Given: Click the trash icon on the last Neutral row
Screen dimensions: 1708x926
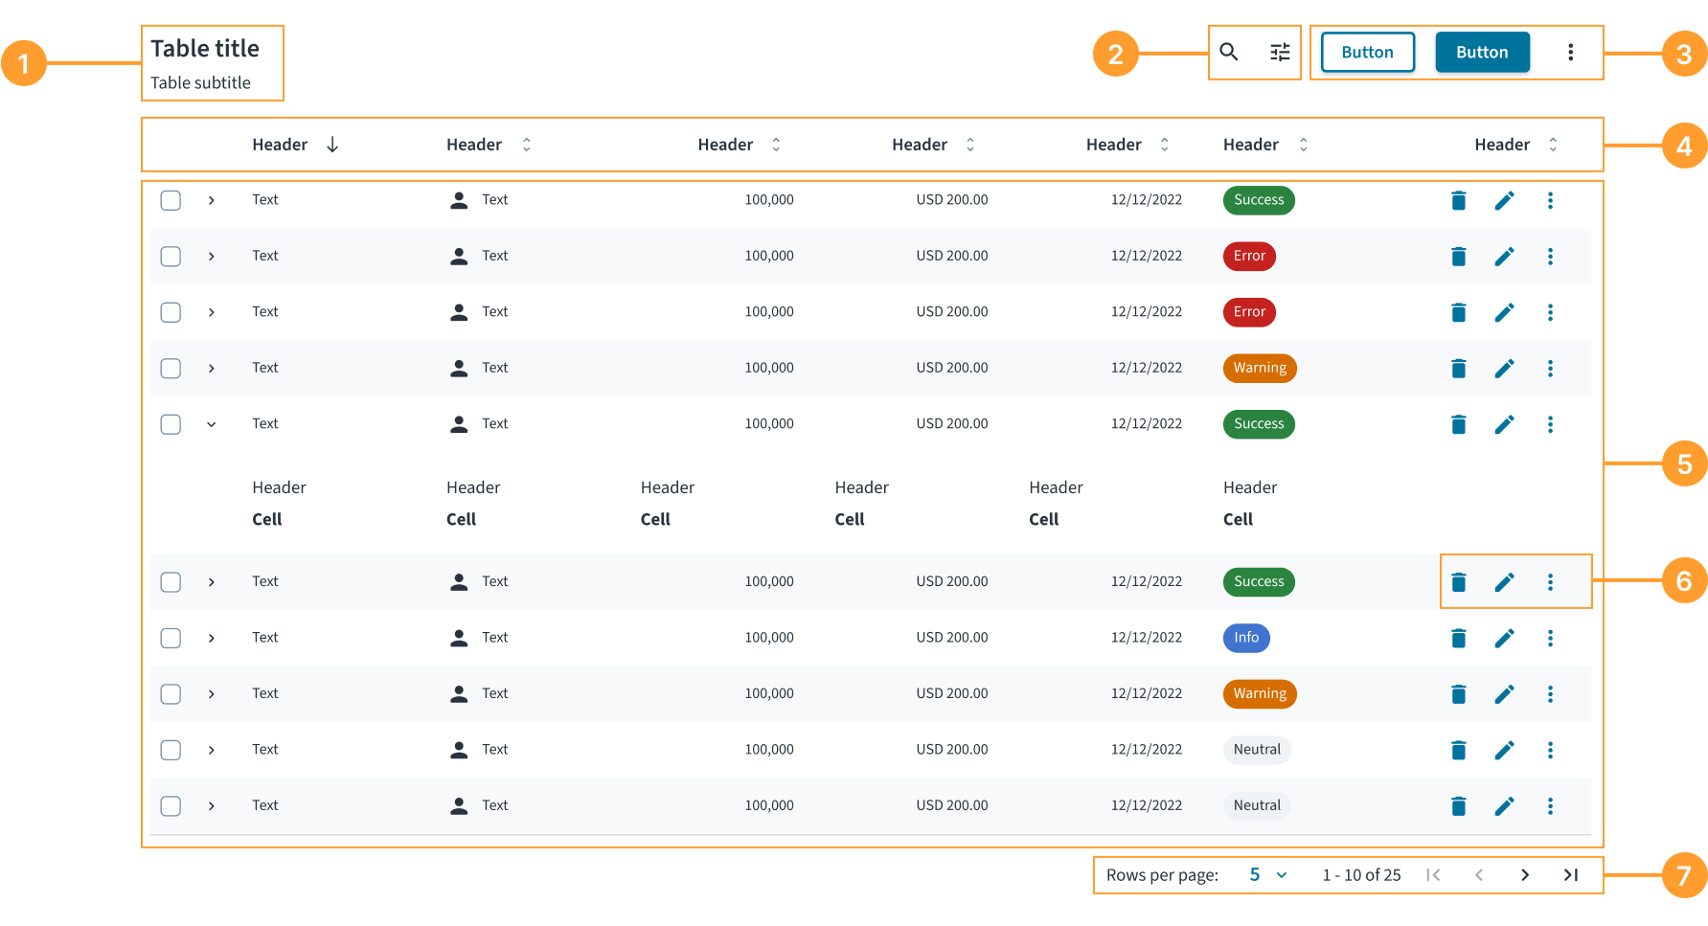Looking at the screenshot, I should pos(1459,805).
